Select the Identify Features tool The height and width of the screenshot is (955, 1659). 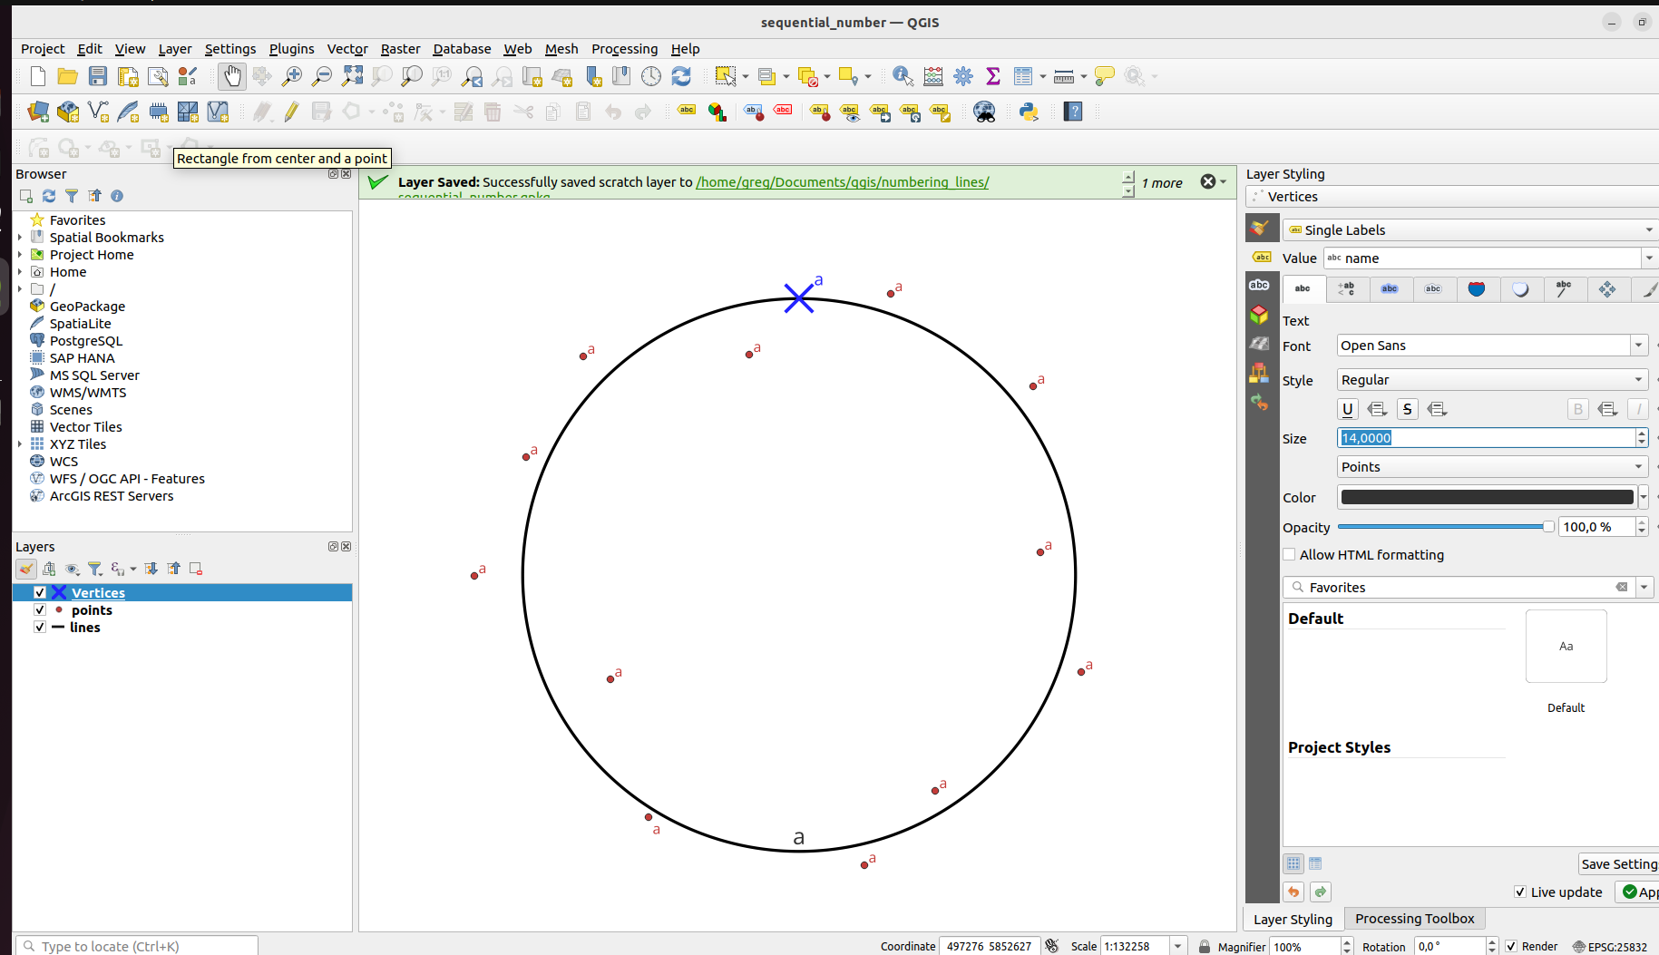(903, 76)
